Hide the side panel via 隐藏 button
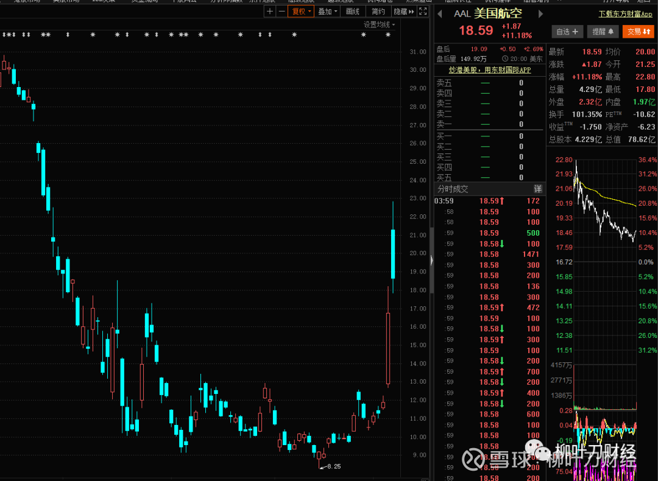 [x=404, y=12]
